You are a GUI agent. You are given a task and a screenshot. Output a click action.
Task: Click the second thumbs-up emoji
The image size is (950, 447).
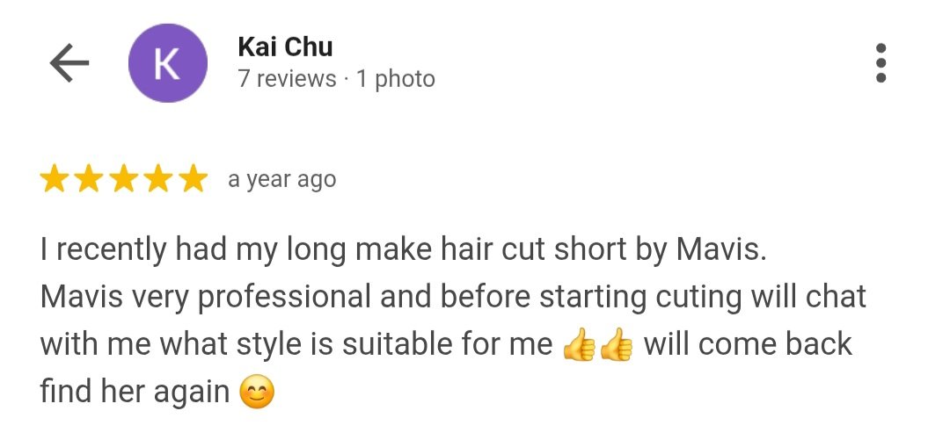click(616, 345)
